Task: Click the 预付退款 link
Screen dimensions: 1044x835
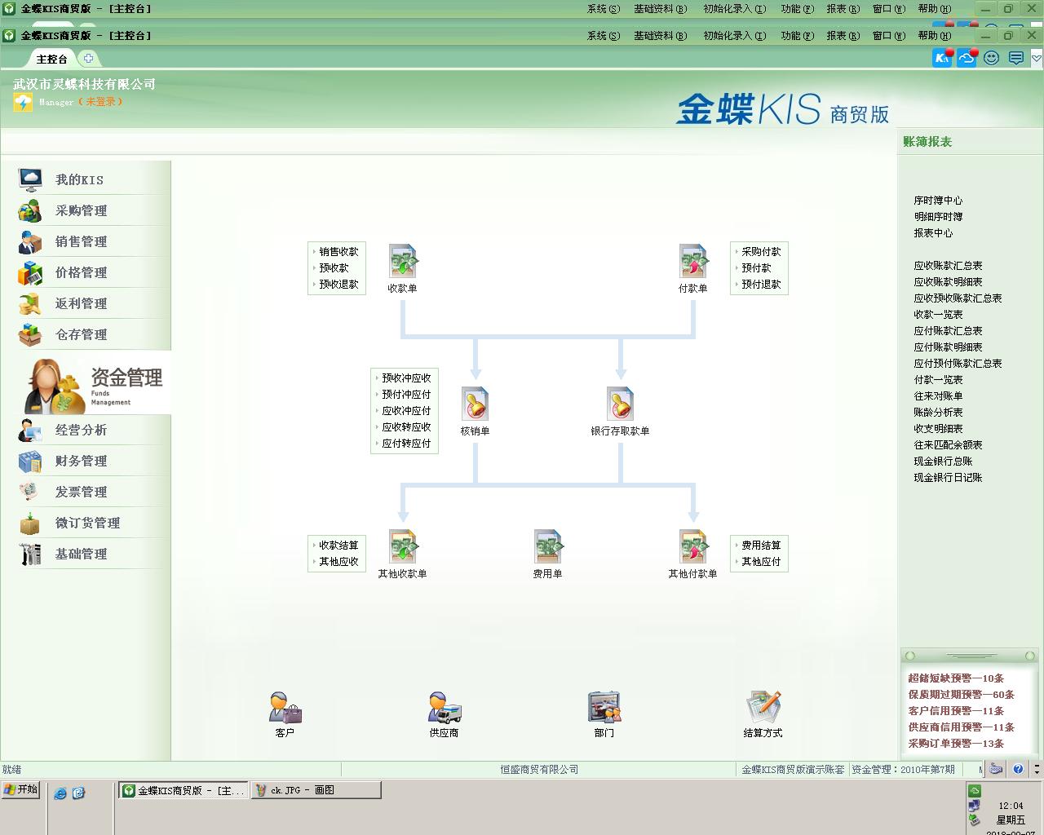Action: (761, 285)
